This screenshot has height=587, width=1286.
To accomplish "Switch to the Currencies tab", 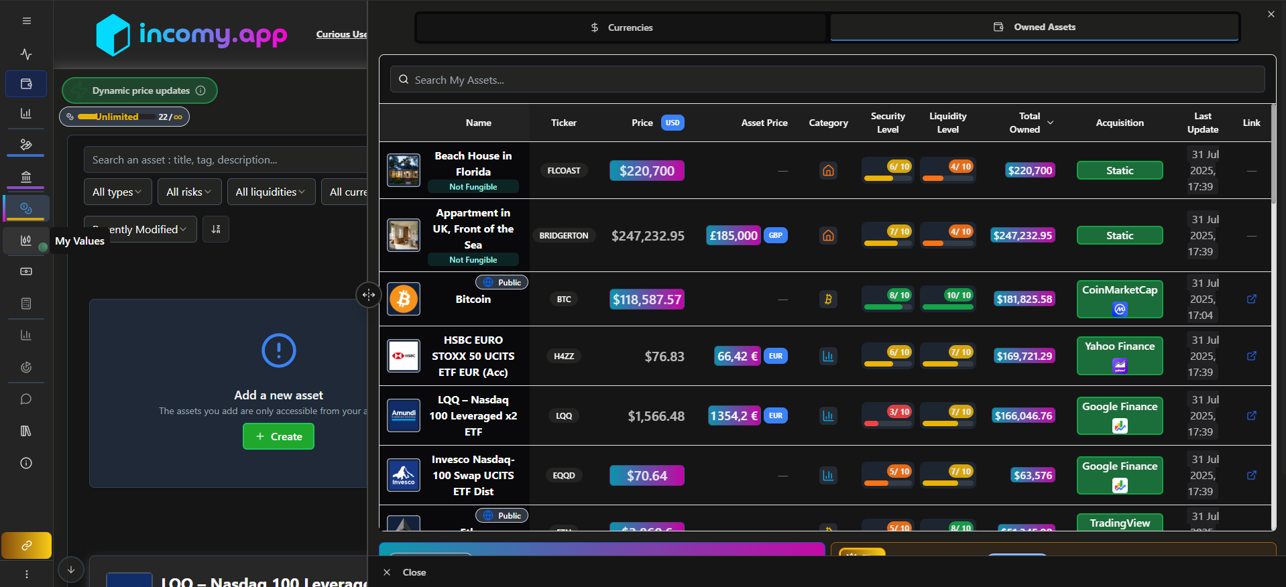I will point(622,27).
